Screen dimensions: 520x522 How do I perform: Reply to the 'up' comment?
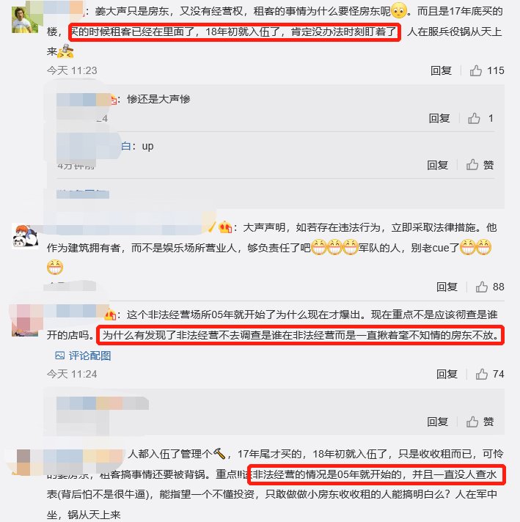click(x=437, y=165)
